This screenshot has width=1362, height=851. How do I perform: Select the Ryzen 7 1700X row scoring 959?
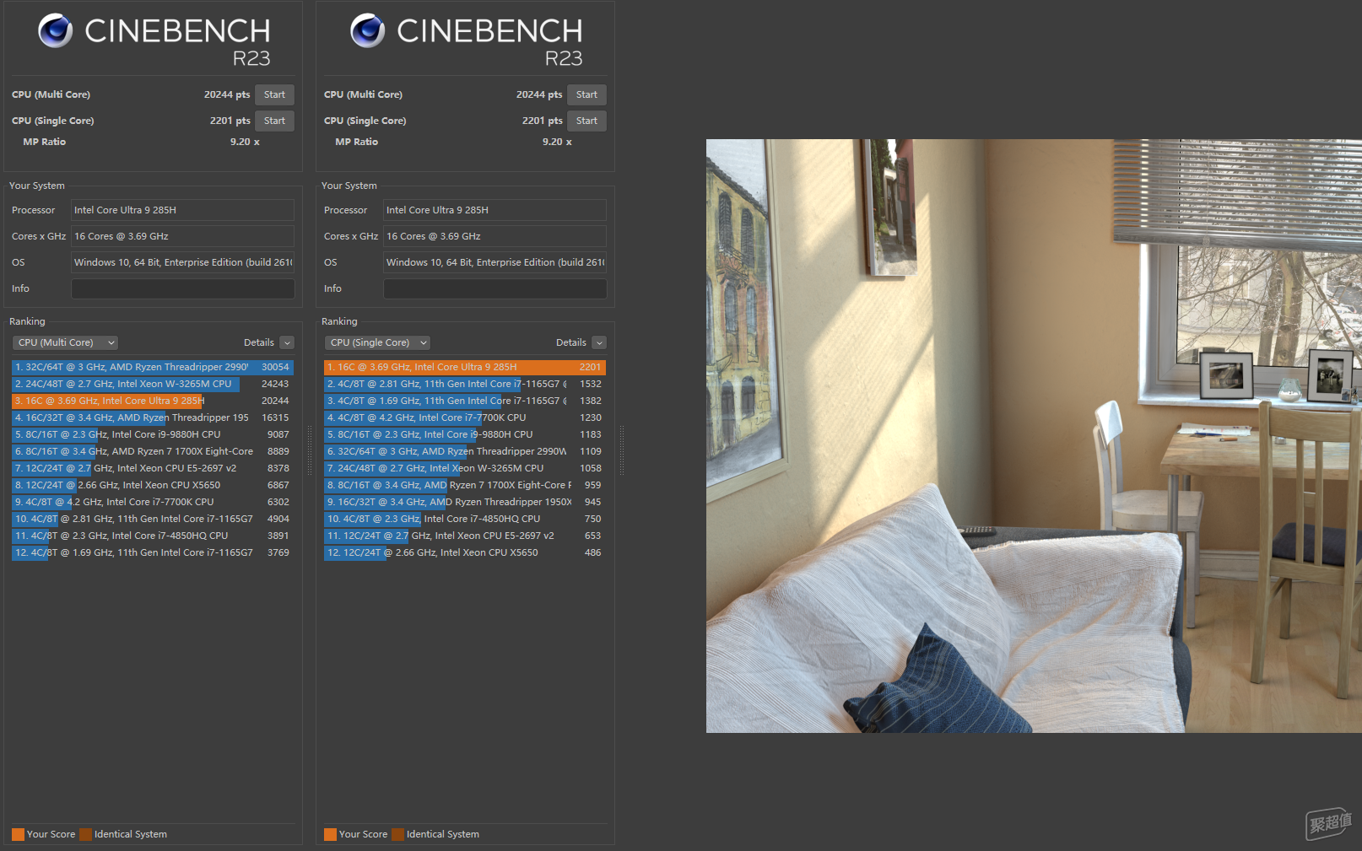click(x=465, y=485)
